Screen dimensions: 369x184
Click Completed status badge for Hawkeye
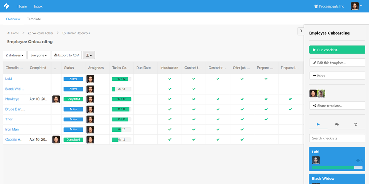point(73,99)
